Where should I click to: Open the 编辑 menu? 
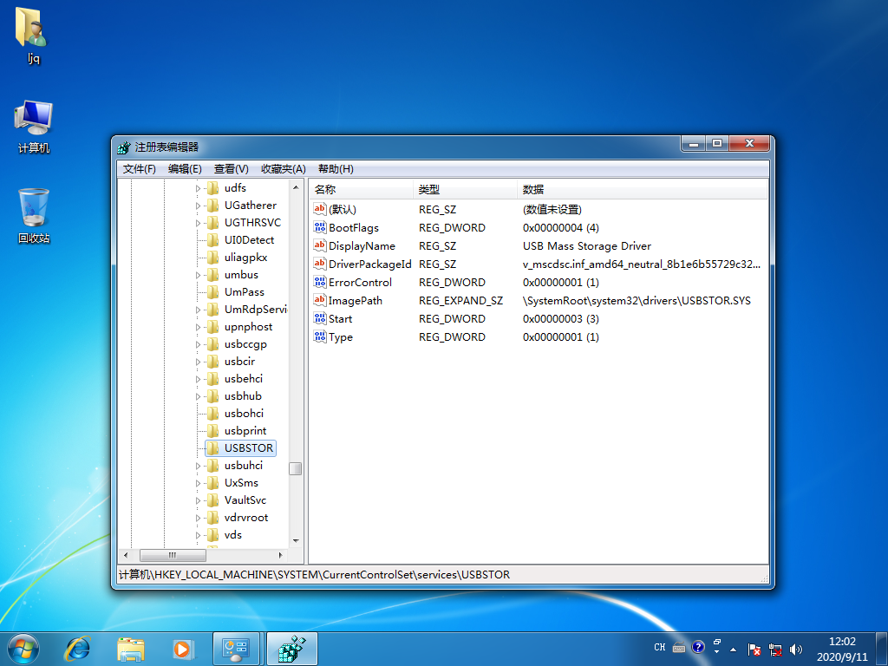(184, 168)
